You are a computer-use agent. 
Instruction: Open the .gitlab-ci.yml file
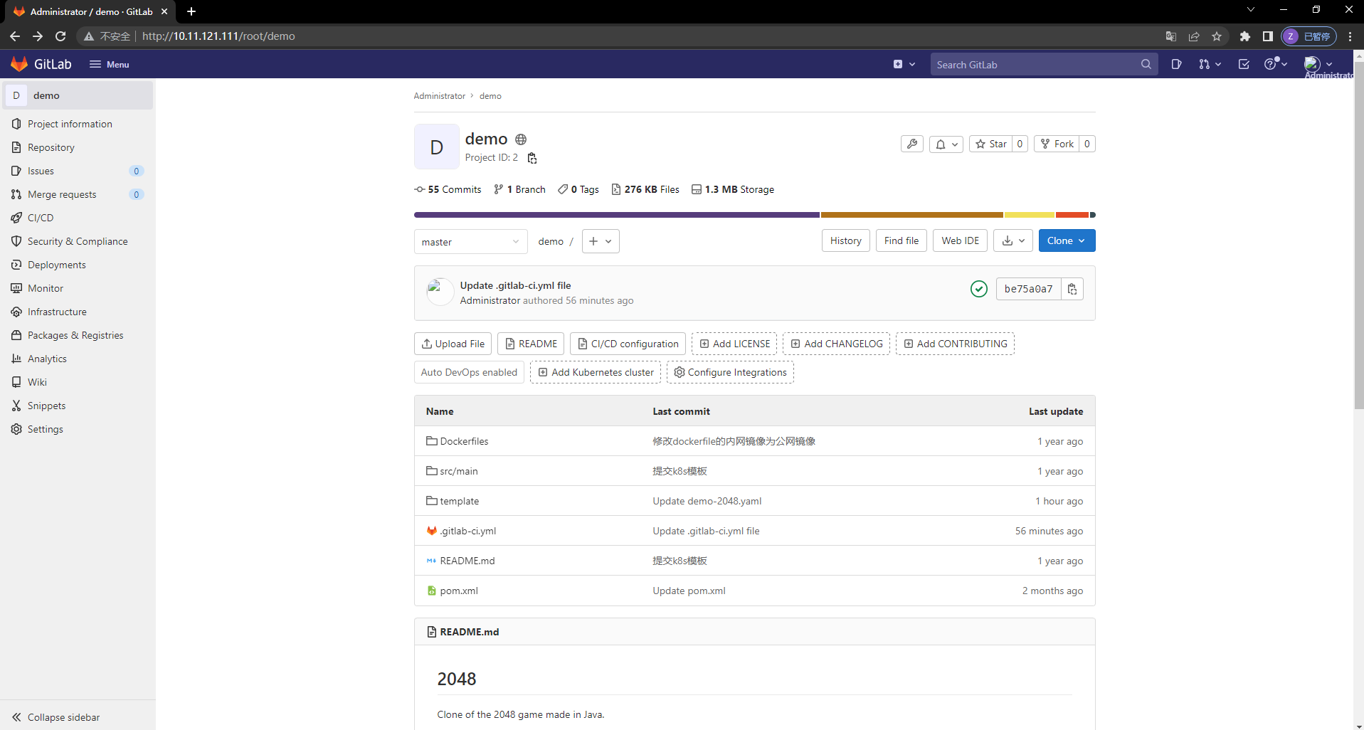(467, 531)
